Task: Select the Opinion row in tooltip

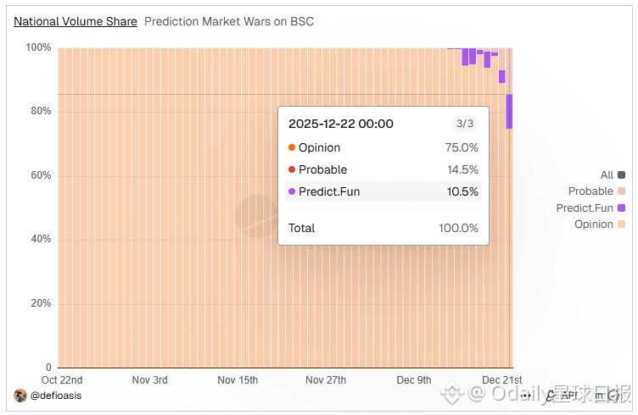Action: (383, 148)
